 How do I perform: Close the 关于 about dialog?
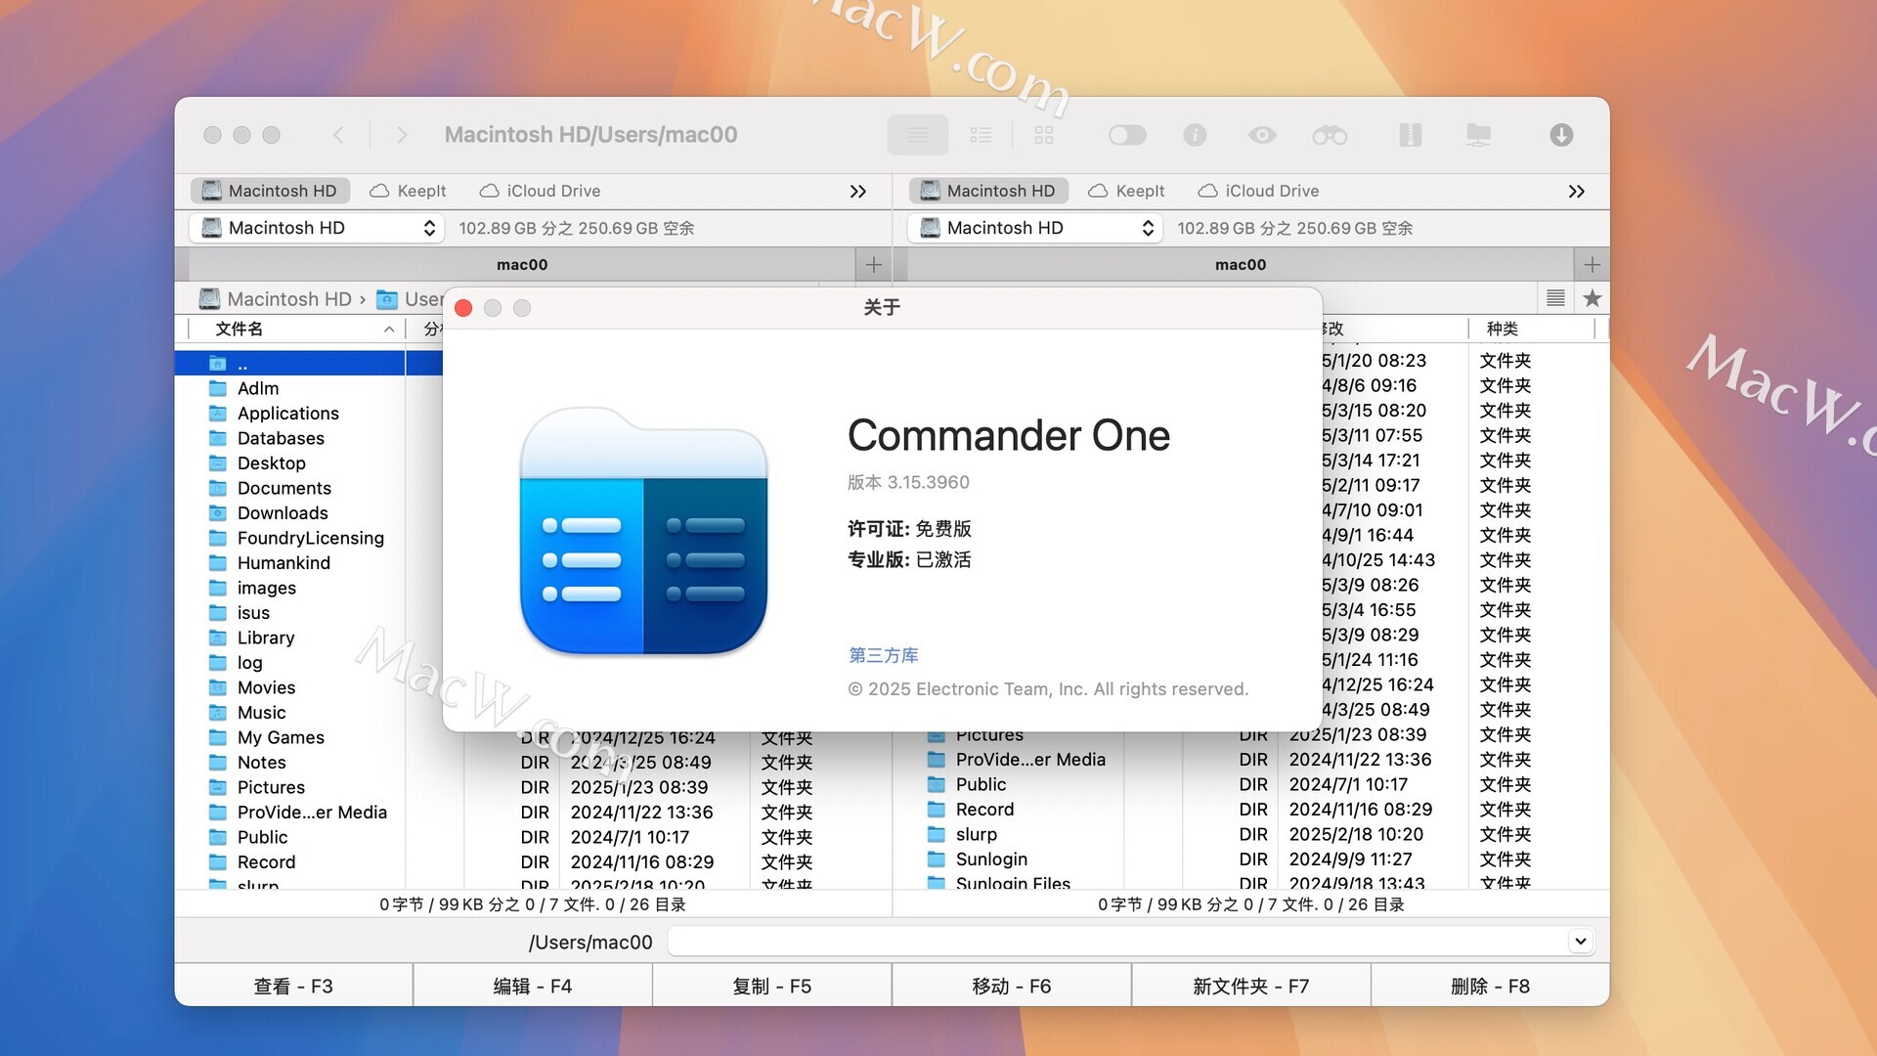[x=463, y=308]
